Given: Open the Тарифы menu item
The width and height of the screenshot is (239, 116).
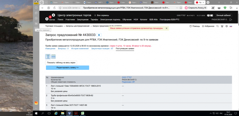Looking at the screenshot, I should click(94, 20).
